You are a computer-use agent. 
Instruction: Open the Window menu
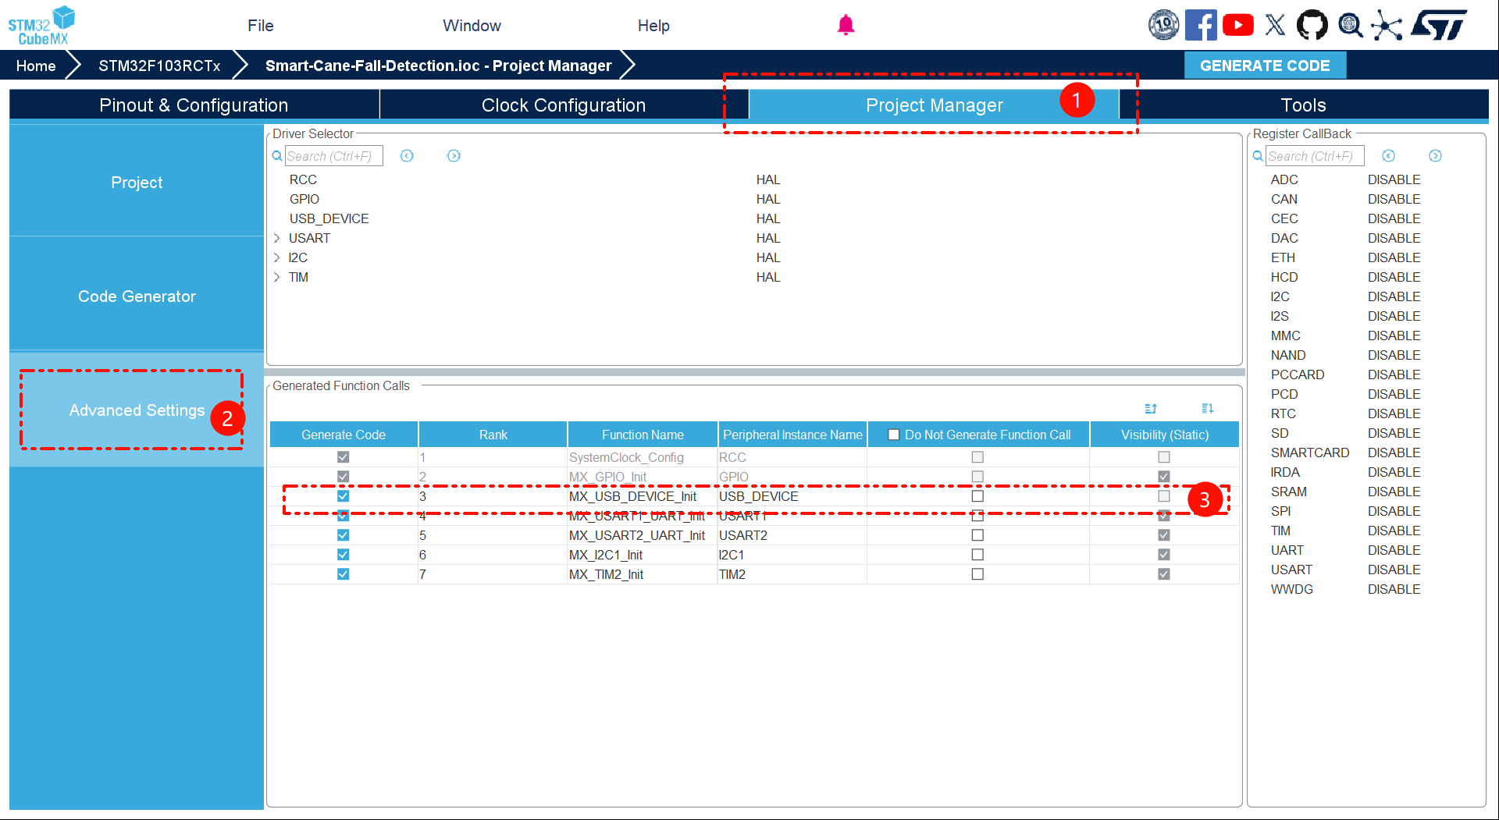click(472, 26)
